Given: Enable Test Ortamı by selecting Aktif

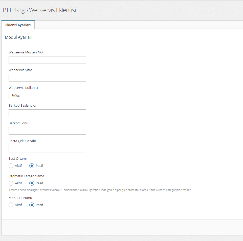Looking at the screenshot, I should point(11,166).
